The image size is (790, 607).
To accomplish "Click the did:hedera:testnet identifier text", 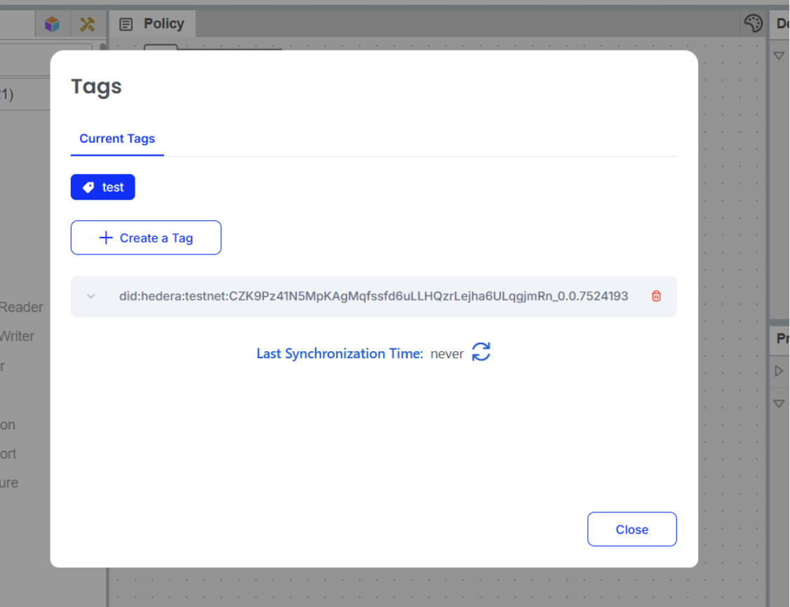I will tap(373, 296).
